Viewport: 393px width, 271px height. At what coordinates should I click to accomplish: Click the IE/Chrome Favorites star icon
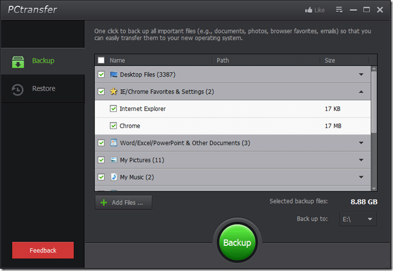114,91
